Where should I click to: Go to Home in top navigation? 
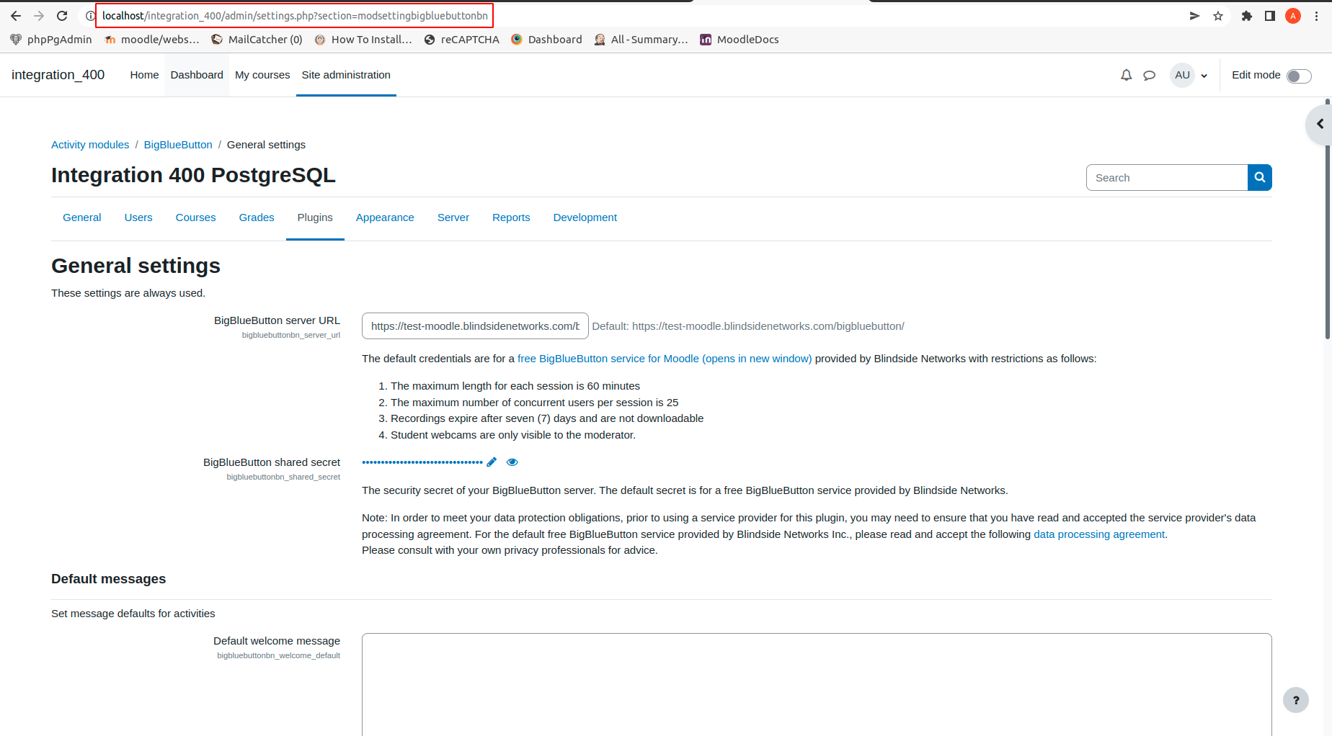[x=144, y=75]
